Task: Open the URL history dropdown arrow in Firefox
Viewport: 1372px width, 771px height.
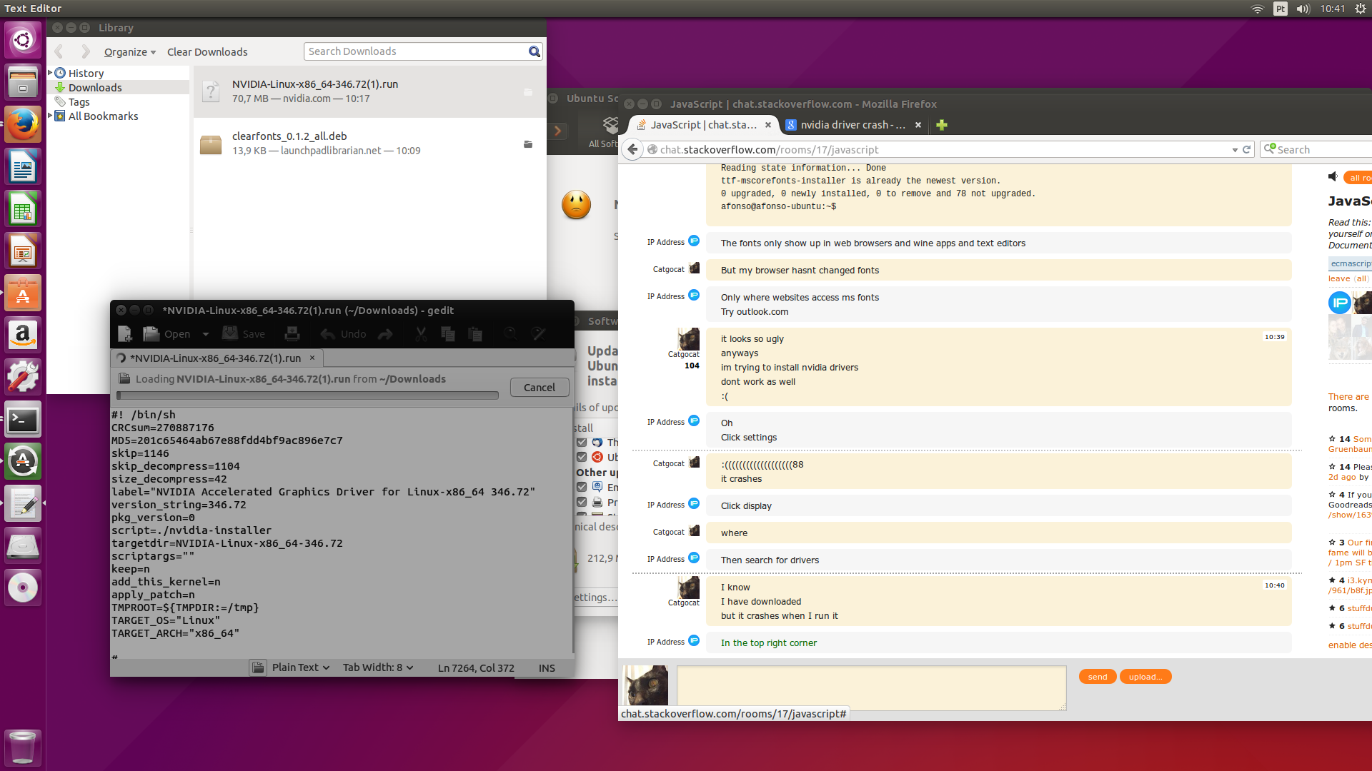Action: (x=1235, y=150)
